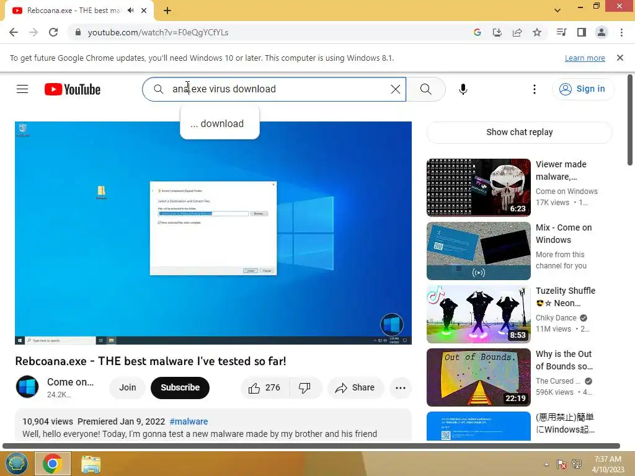The width and height of the screenshot is (635, 476).
Task: Open a new browser tab
Action: (x=167, y=11)
